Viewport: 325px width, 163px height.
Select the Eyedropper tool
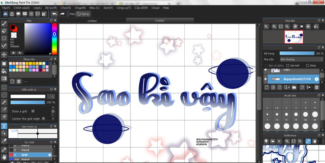point(4,149)
